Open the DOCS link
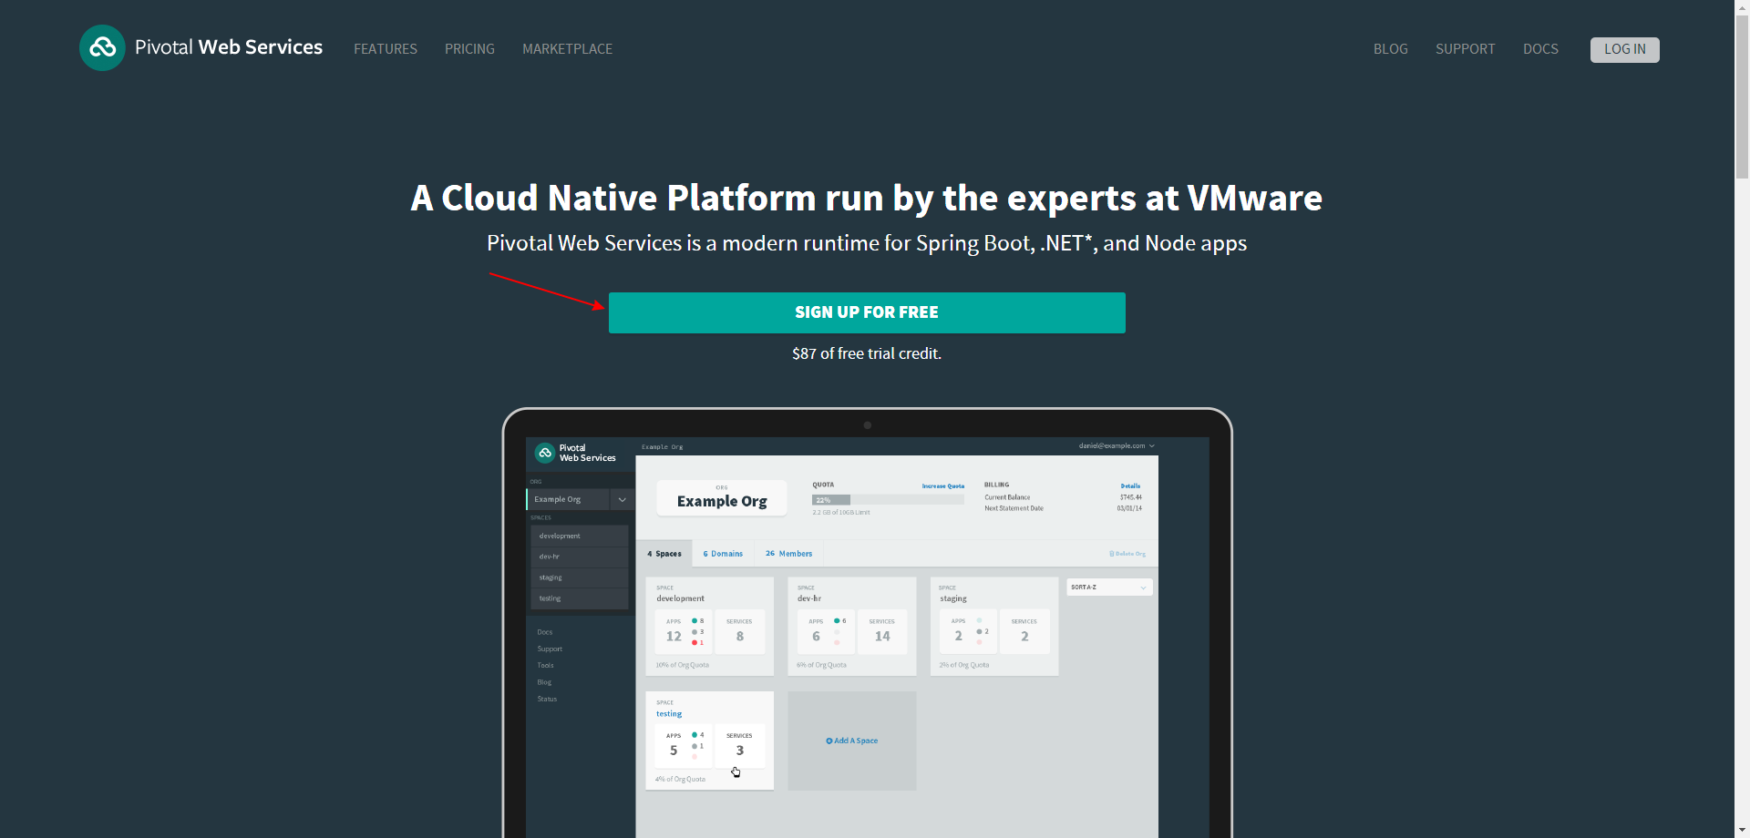 coord(1540,49)
